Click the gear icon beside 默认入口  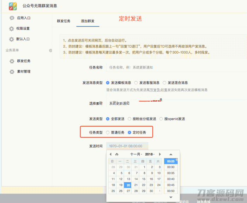point(12,39)
